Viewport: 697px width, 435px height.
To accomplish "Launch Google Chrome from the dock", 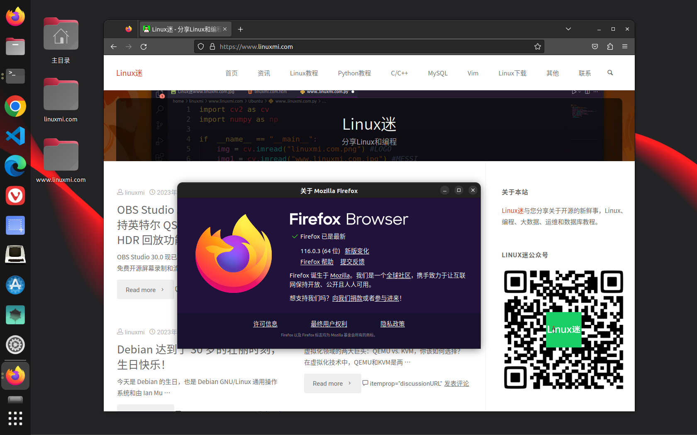I will click(15, 106).
